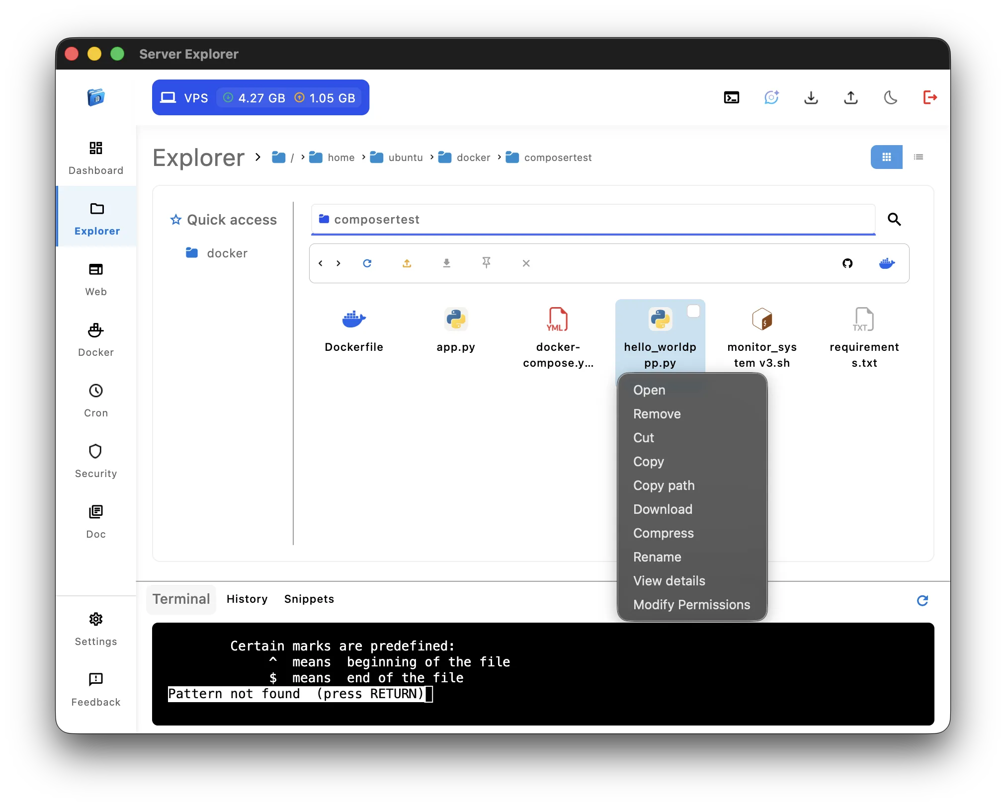Go back with the left arrow
The image size is (1006, 807).
(x=321, y=263)
